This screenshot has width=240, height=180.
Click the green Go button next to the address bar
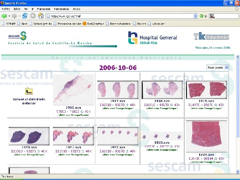tap(202, 16)
